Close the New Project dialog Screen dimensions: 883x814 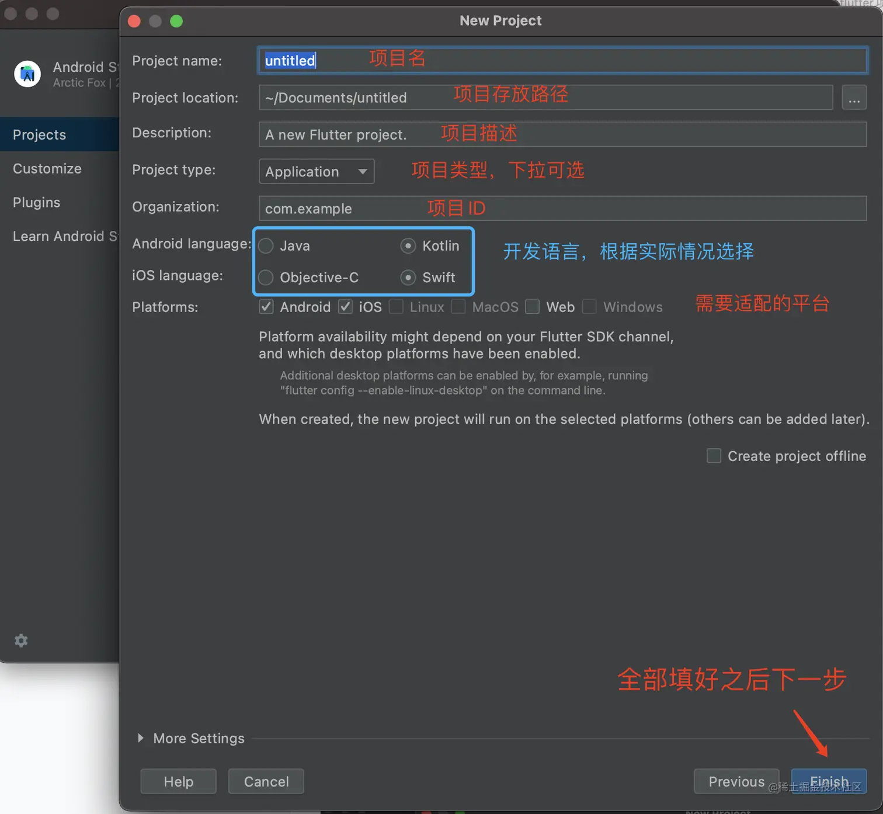[134, 22]
